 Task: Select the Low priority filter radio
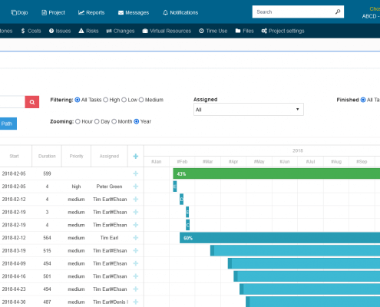(124, 100)
